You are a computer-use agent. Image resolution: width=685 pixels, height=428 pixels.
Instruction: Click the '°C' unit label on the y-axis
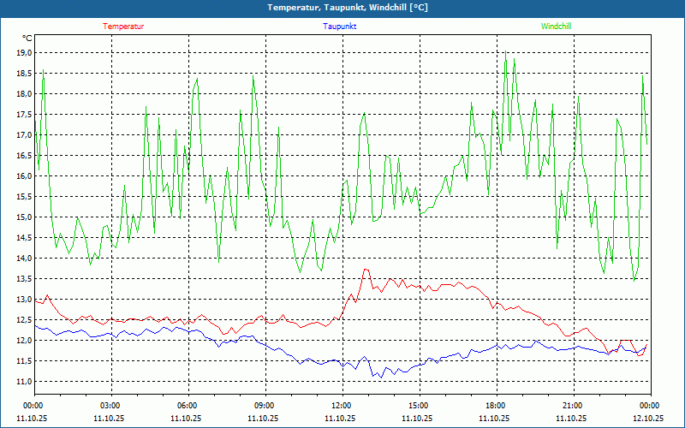27,39
